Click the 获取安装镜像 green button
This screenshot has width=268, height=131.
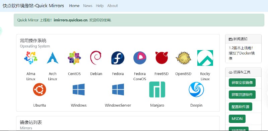tap(242, 83)
